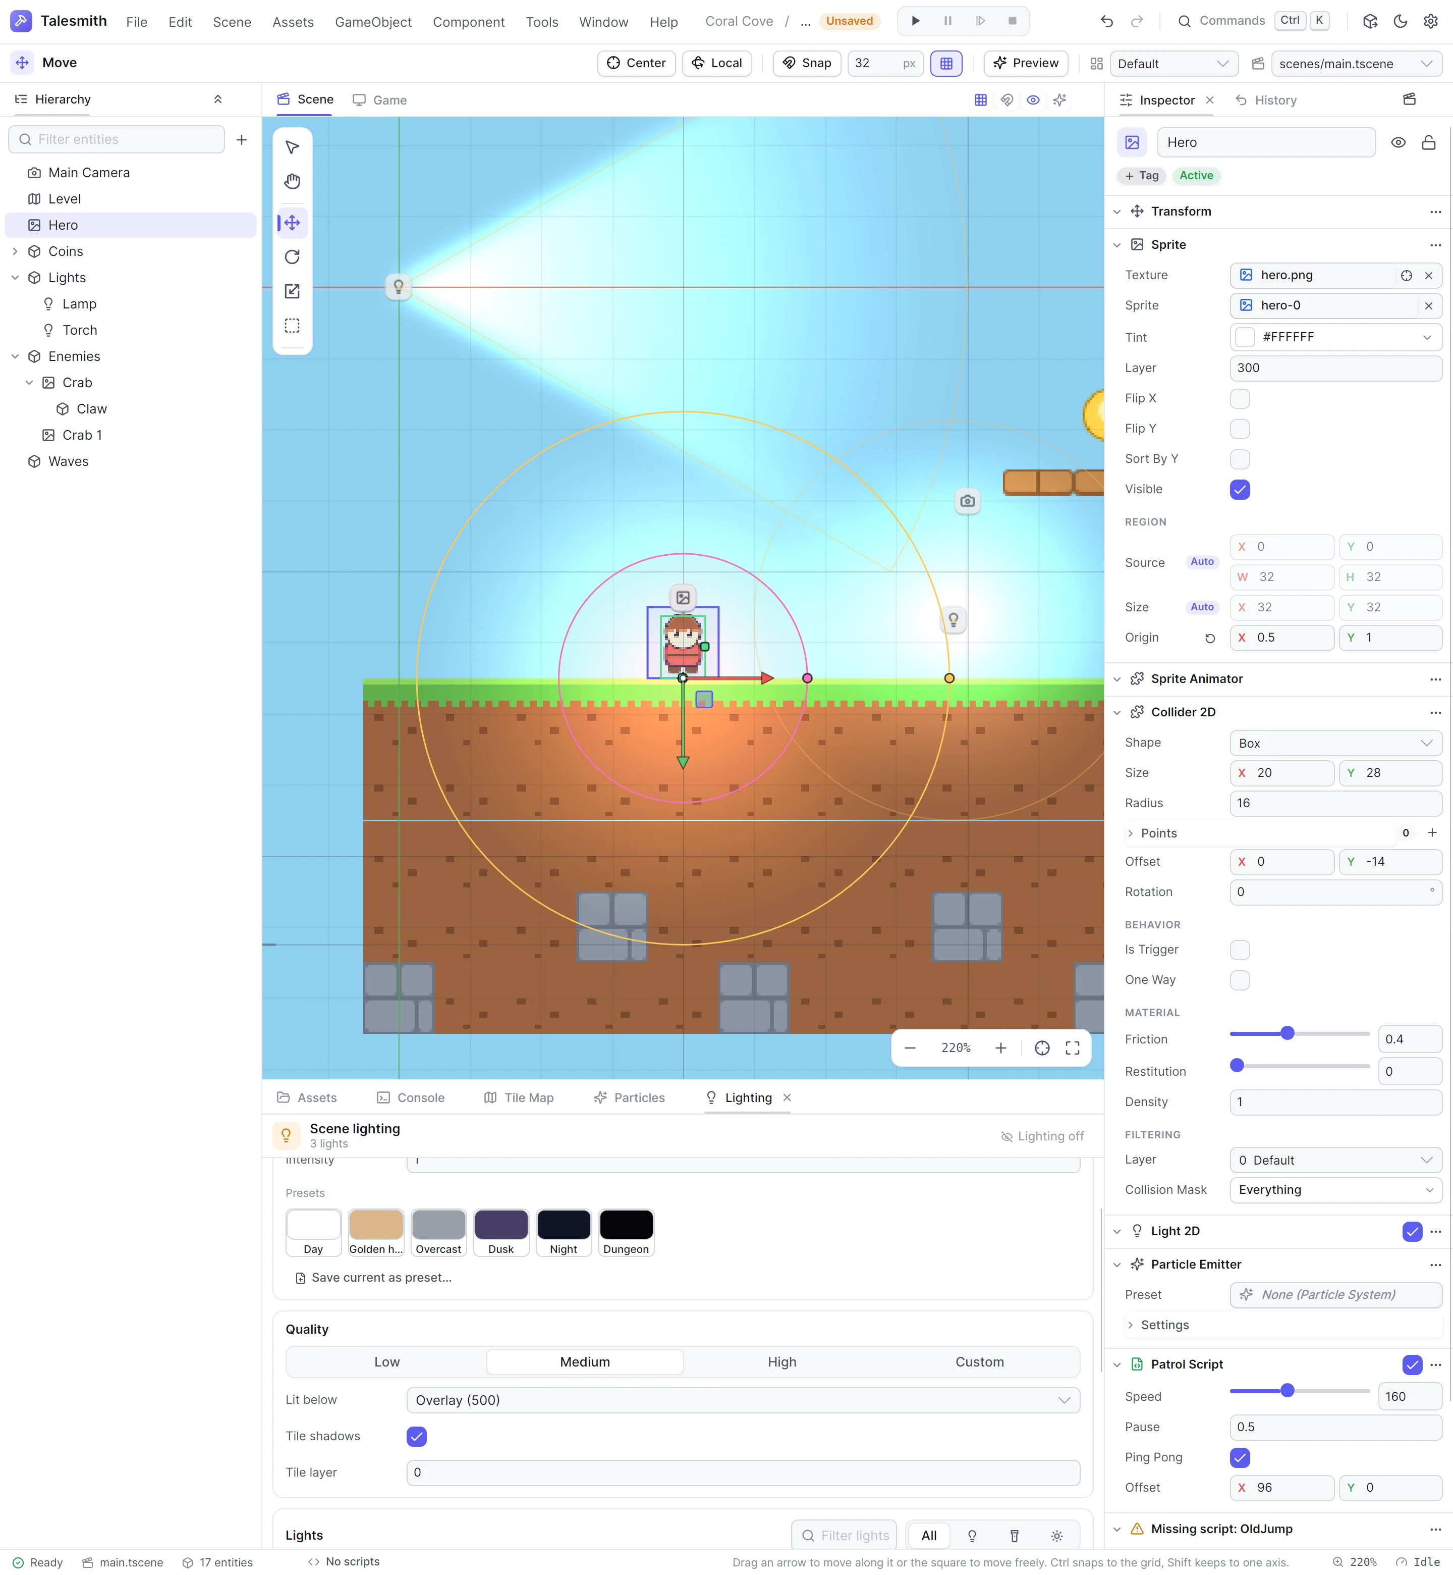Toggle dark mode moon icon
The image size is (1453, 1575).
pyautogui.click(x=1401, y=21)
